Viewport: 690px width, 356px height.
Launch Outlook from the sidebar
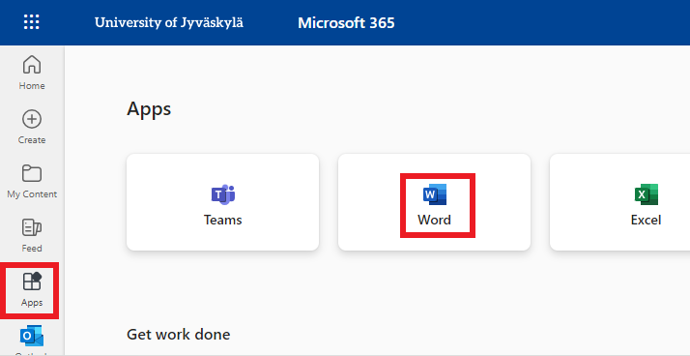click(32, 341)
